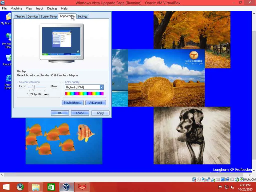Switch to the Desktop tab
The image size is (256, 192).
tap(33, 16)
